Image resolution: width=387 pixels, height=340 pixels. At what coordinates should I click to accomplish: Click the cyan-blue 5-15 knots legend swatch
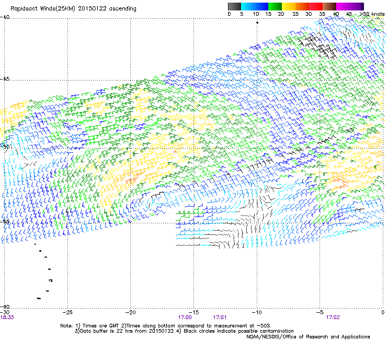(255, 6)
